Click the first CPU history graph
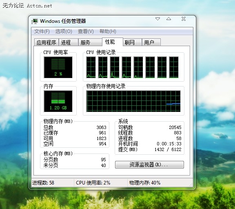 tap(91, 67)
